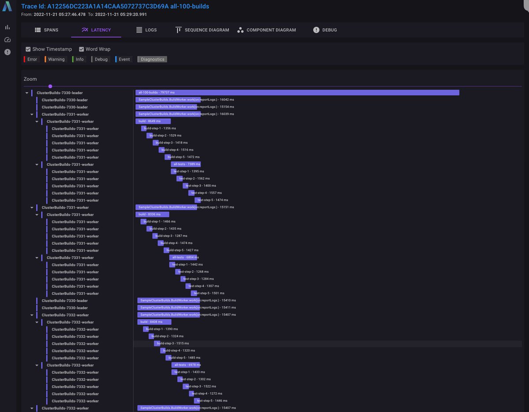The height and width of the screenshot is (412, 529).
Task: Toggle the Event log level filter
Action: pos(123,59)
